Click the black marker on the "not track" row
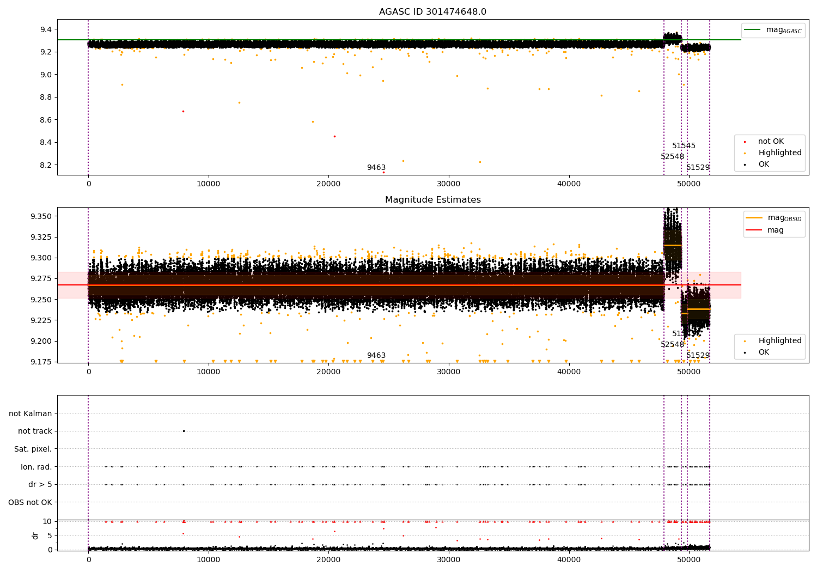 pos(184,431)
